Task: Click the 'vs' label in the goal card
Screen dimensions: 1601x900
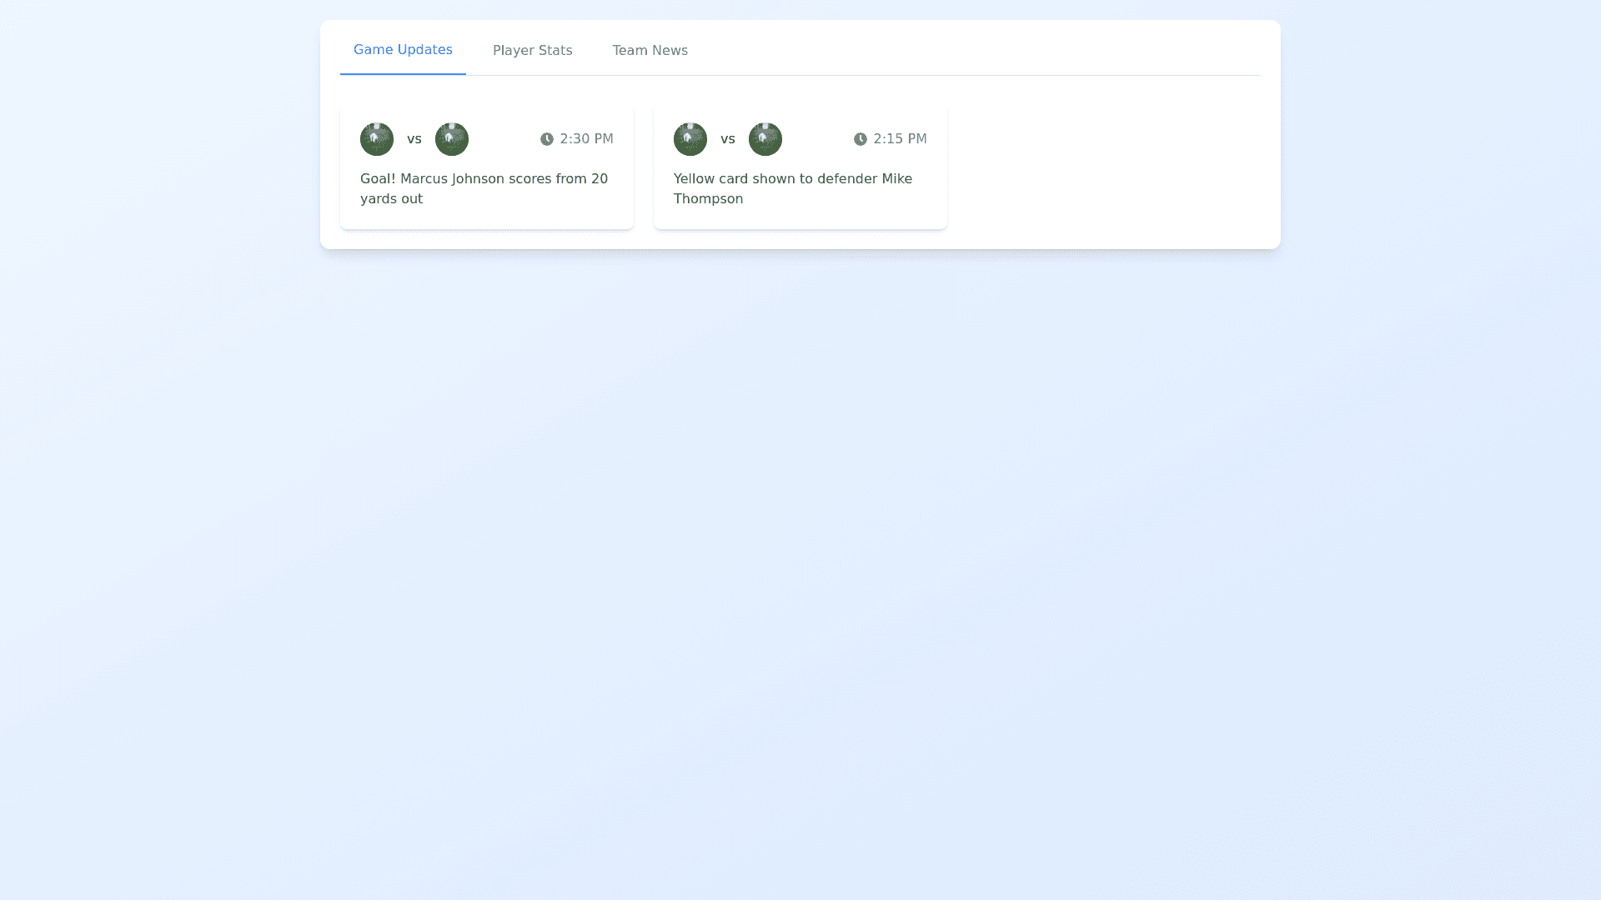Action: click(414, 139)
